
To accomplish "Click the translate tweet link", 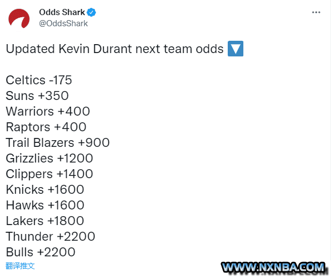I will tap(20, 266).
